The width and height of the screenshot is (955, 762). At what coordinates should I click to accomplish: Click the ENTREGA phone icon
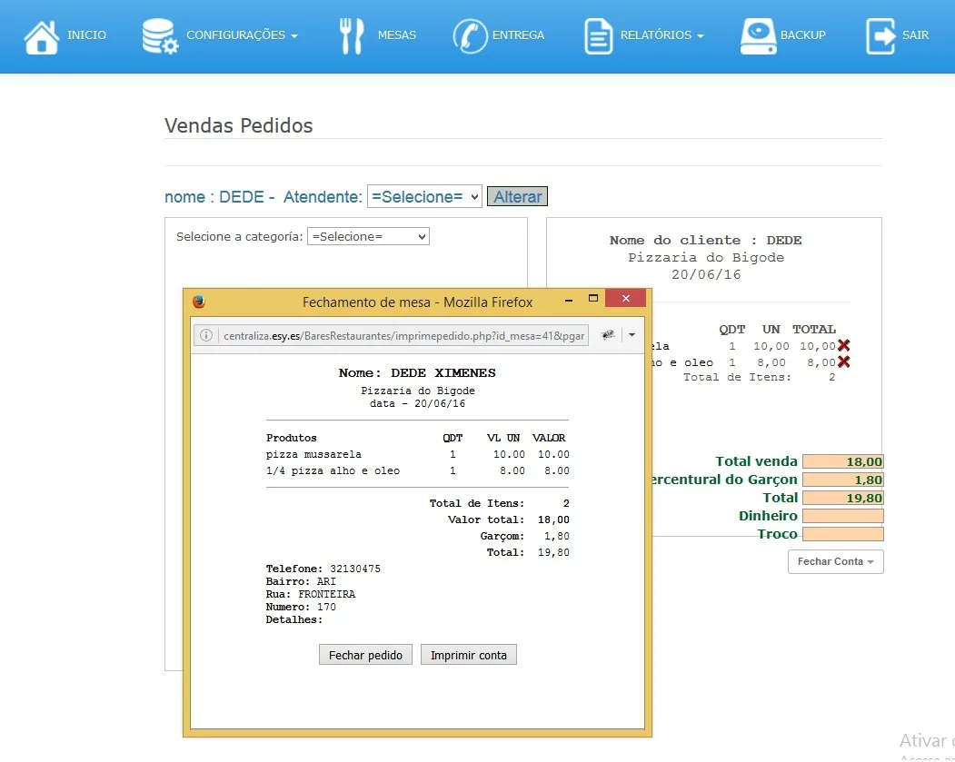(x=470, y=36)
